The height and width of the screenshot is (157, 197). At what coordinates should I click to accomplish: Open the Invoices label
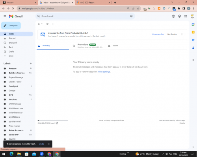(x=13, y=99)
